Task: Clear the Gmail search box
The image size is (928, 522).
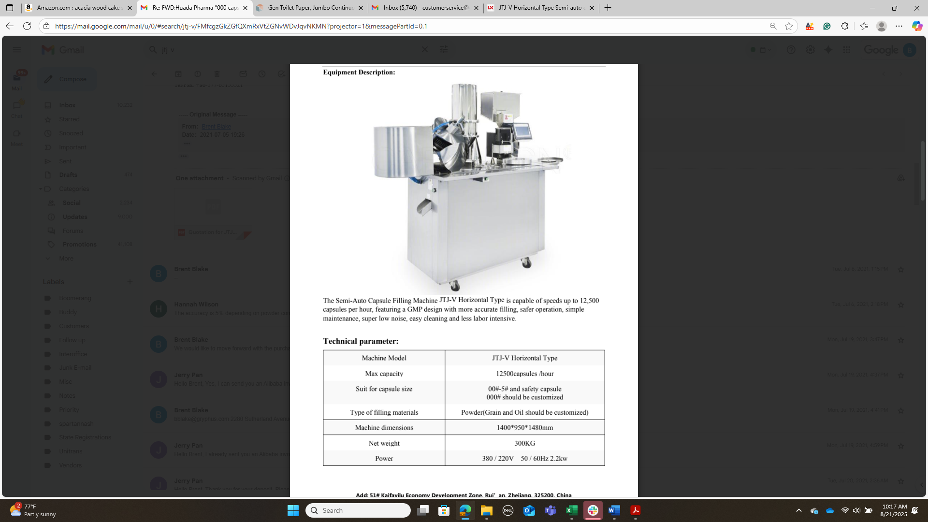Action: pos(424,50)
